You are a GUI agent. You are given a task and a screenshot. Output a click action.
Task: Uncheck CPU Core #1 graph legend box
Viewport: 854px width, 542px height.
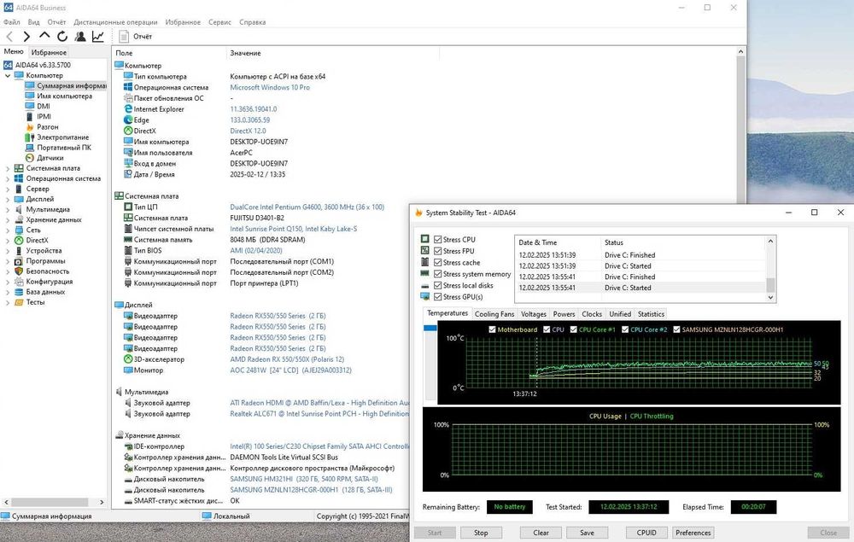tap(574, 329)
